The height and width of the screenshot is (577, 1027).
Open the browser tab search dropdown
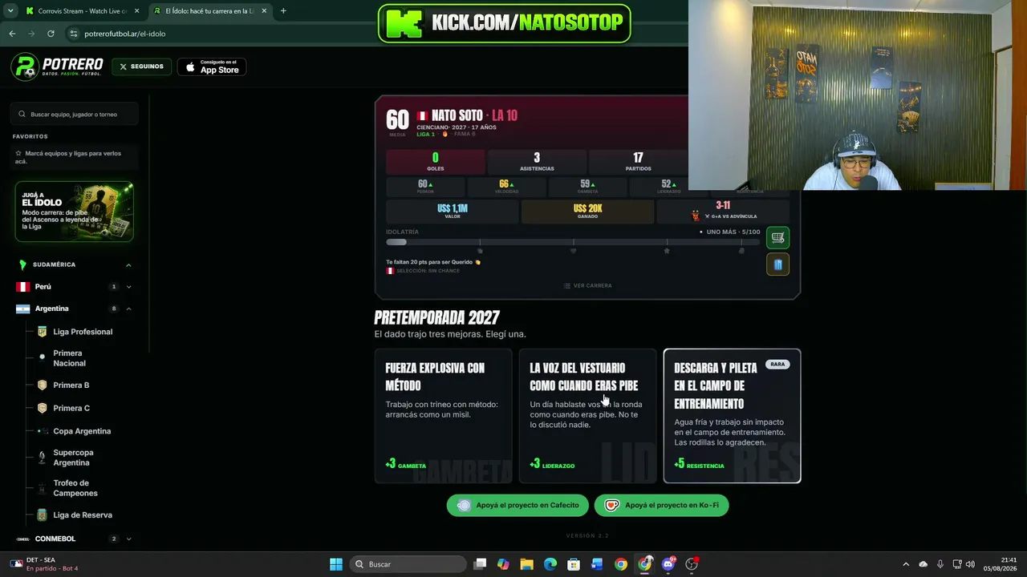click(10, 11)
